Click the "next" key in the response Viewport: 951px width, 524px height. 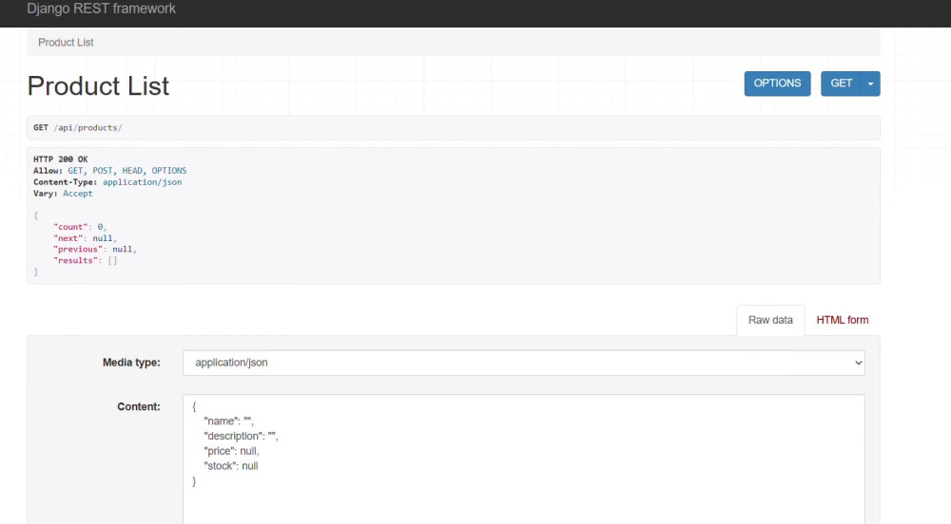coord(68,238)
